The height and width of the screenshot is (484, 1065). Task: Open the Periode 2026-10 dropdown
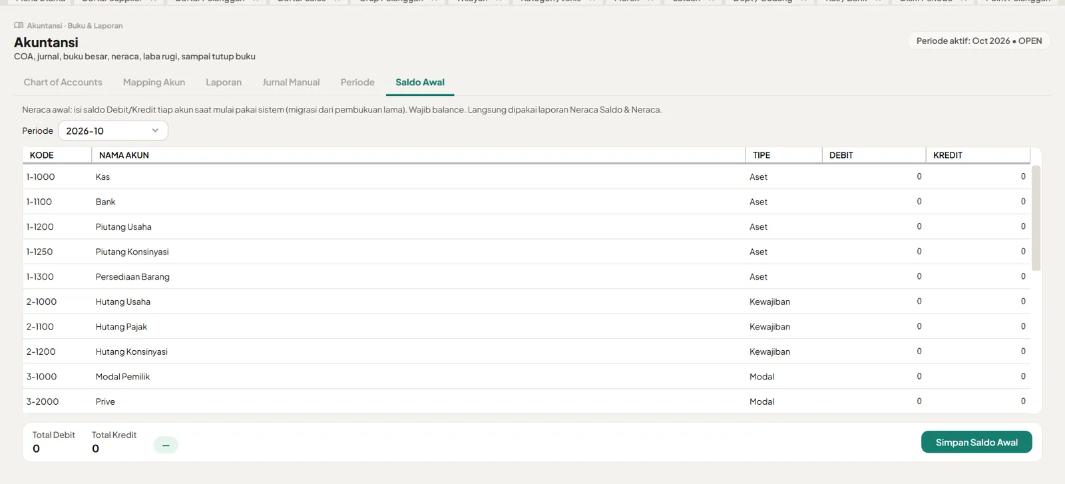[x=113, y=130]
